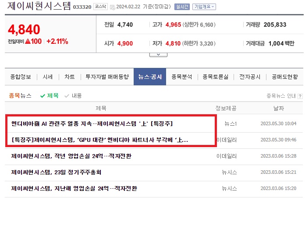The width and height of the screenshot is (305, 250).
Task: Click the stock code 033320
Action: click(x=82, y=7)
